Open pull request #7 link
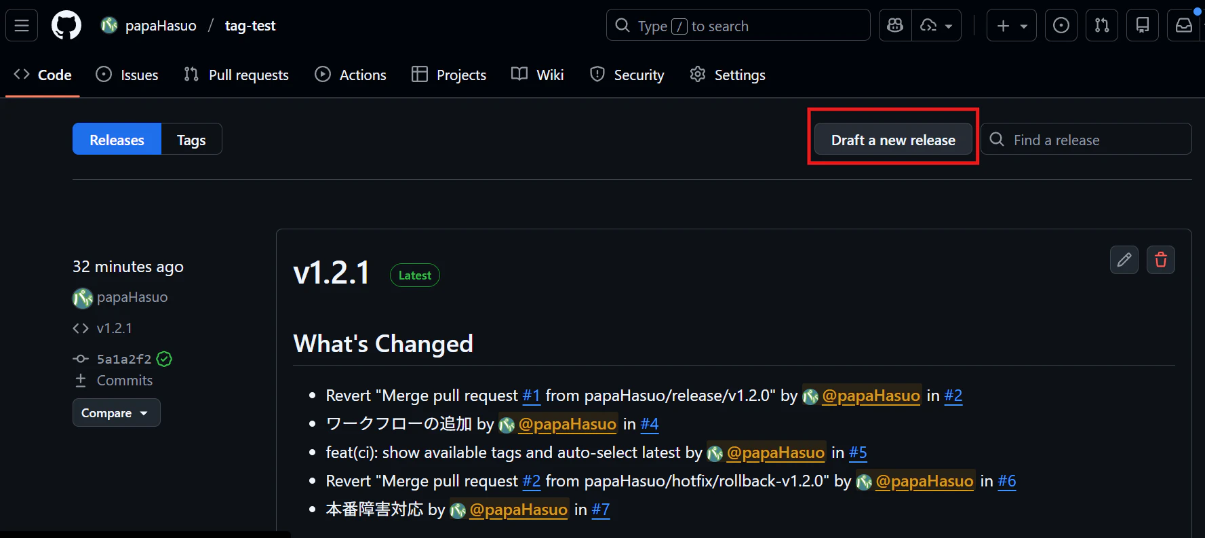 tap(601, 510)
